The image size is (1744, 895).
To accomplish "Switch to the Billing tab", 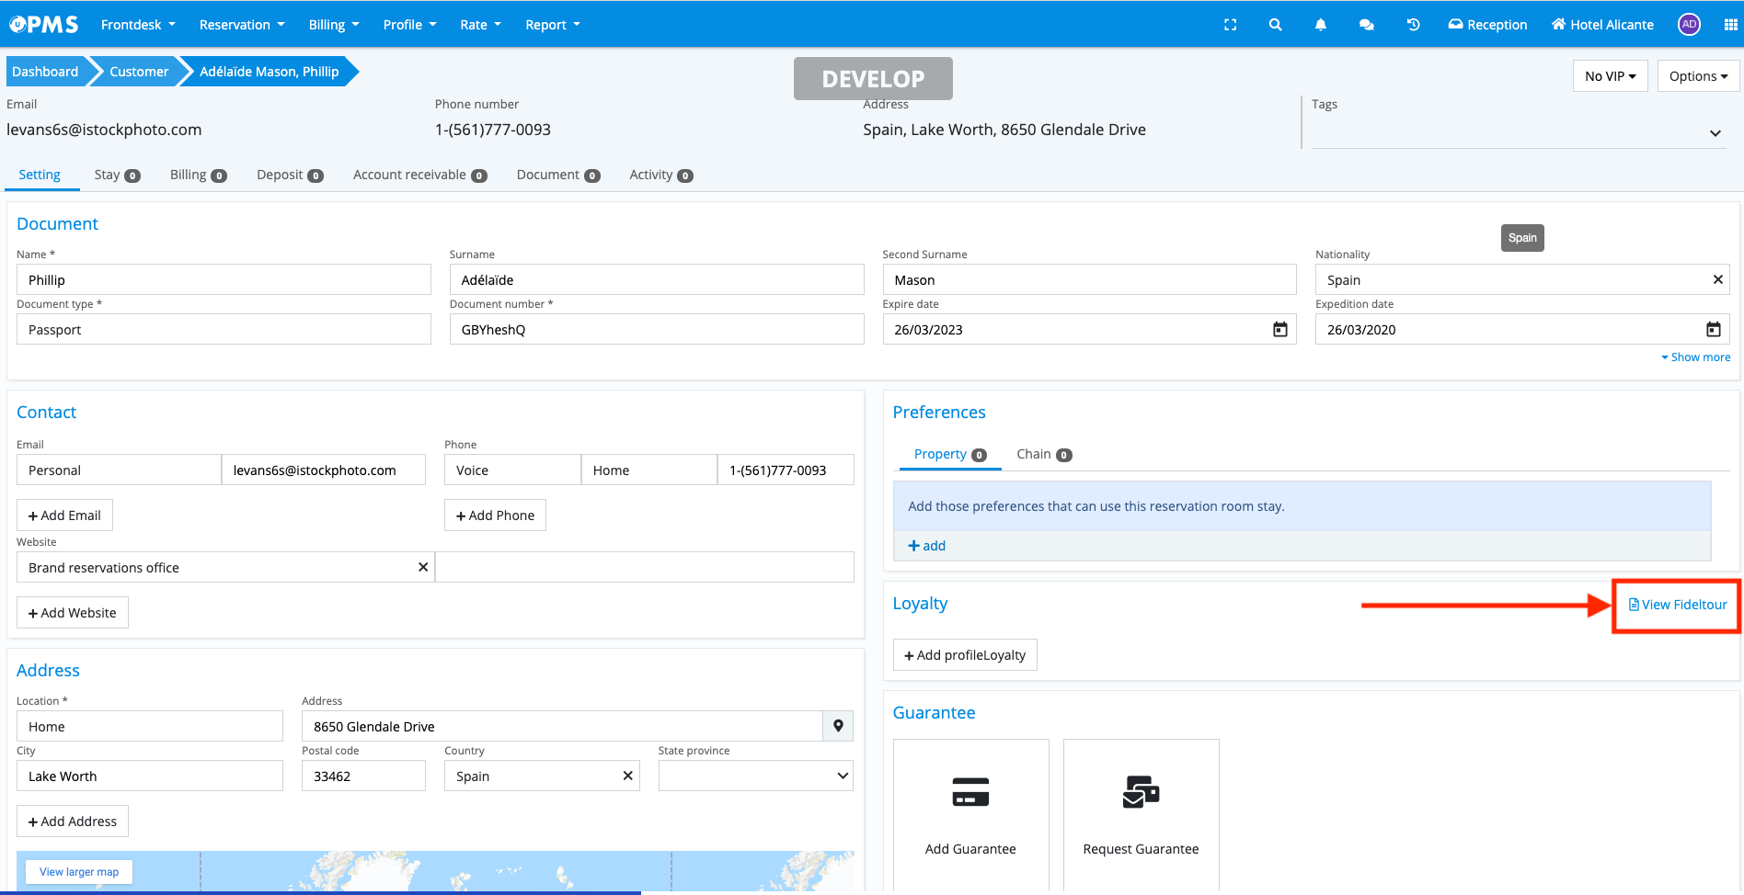I will tap(197, 175).
